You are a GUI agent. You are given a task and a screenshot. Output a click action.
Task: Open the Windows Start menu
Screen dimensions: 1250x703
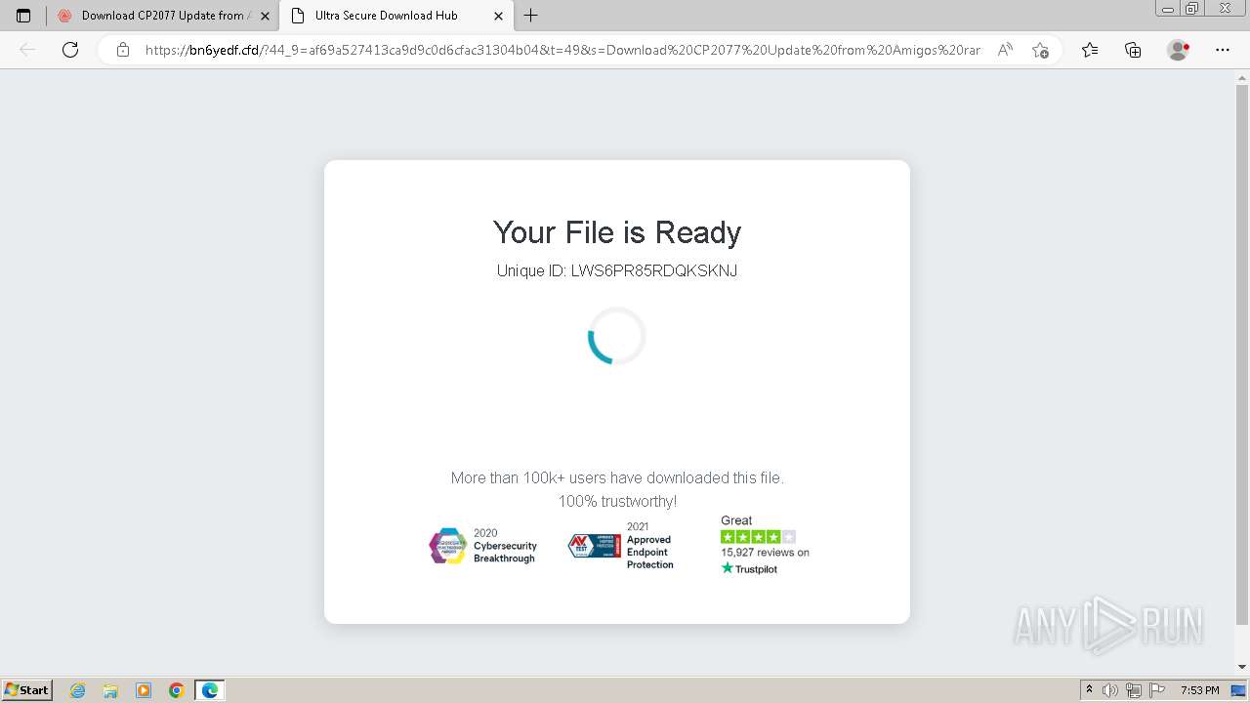point(26,689)
